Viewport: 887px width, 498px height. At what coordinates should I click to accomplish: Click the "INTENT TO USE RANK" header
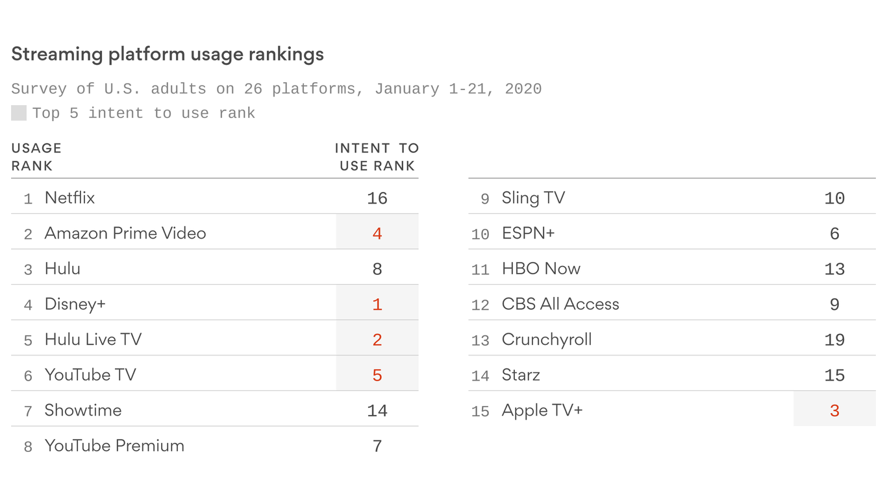coord(377,157)
